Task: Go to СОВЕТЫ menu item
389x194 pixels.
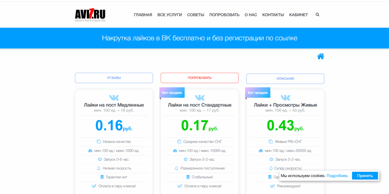Action: click(195, 15)
